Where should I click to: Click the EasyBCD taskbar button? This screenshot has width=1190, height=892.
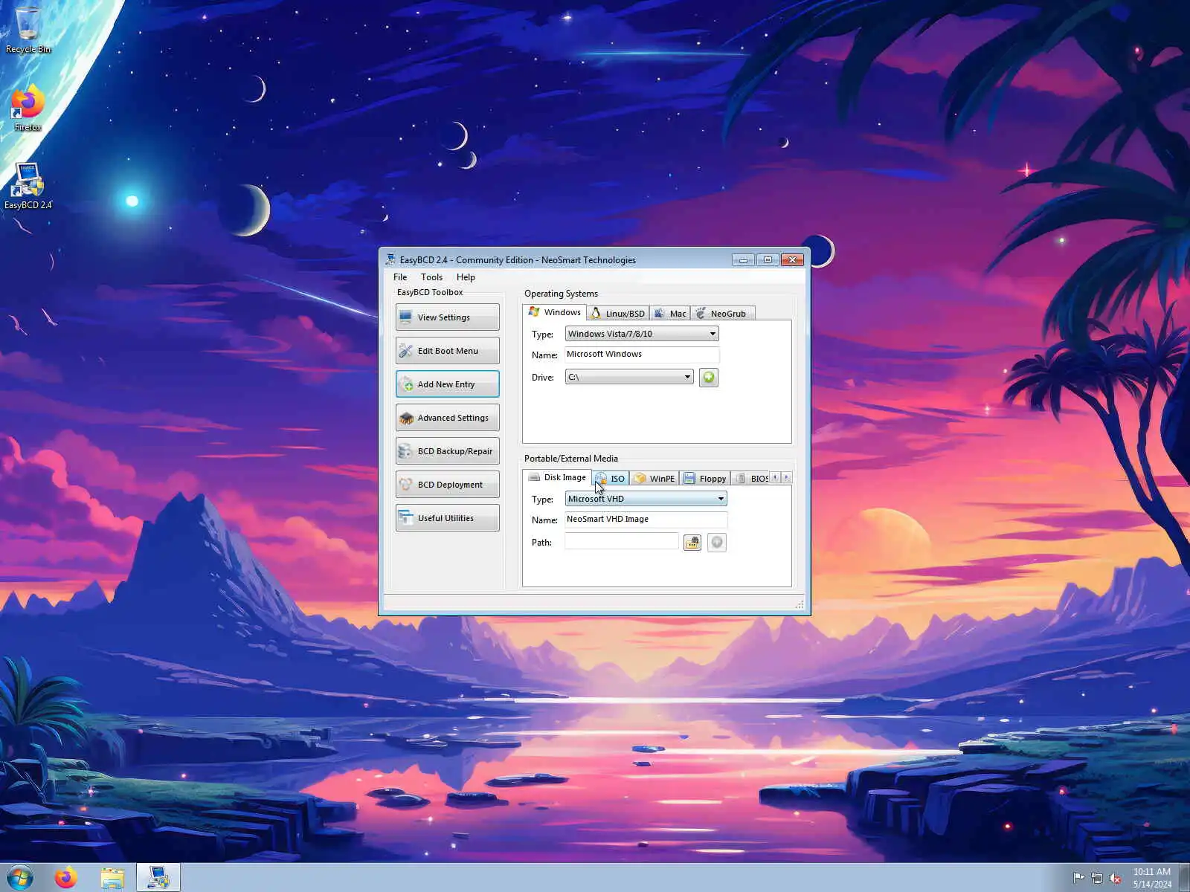[158, 878]
